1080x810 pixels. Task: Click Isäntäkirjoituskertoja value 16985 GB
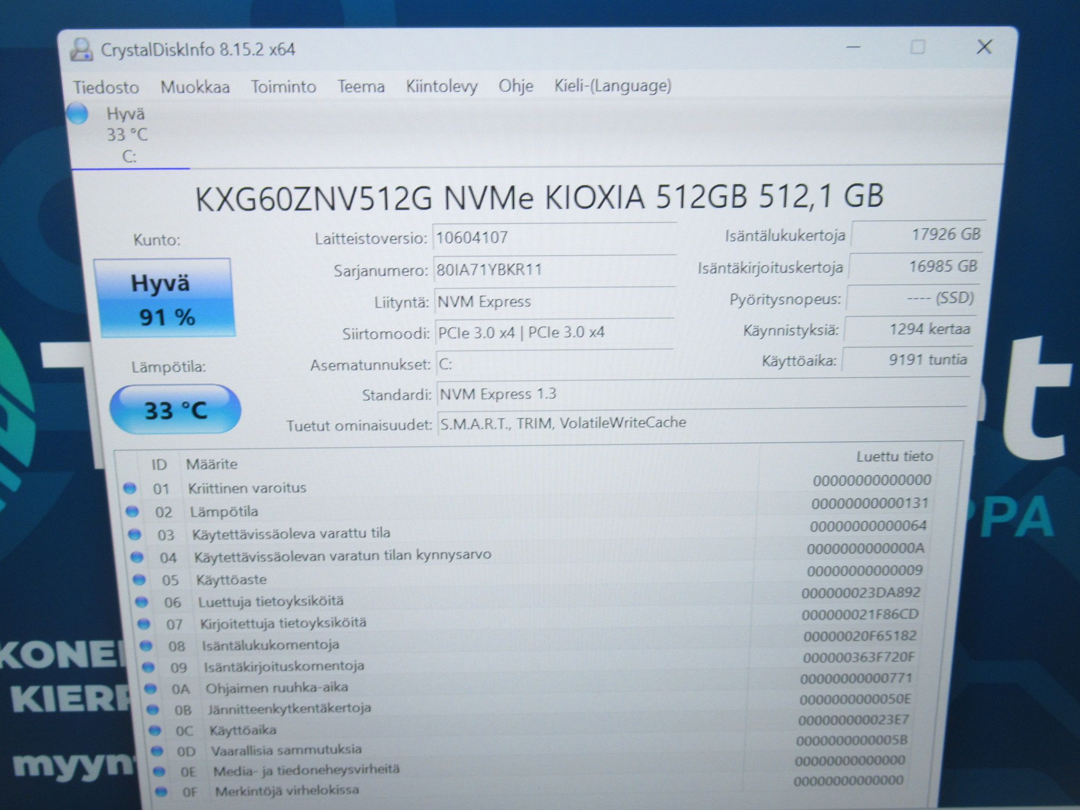click(915, 266)
